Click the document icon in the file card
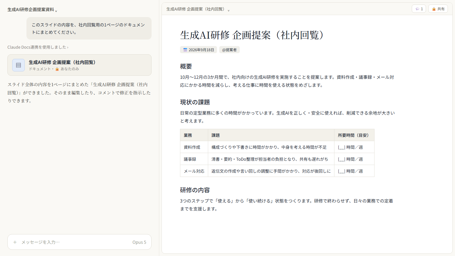Screen dimensions: 455x256 click(18, 65)
